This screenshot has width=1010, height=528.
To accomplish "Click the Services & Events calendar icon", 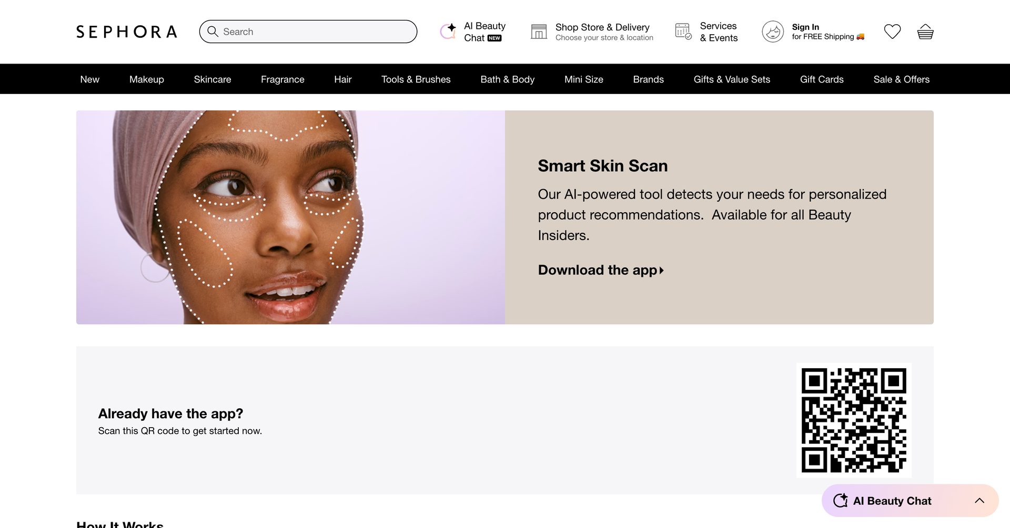I will [682, 31].
